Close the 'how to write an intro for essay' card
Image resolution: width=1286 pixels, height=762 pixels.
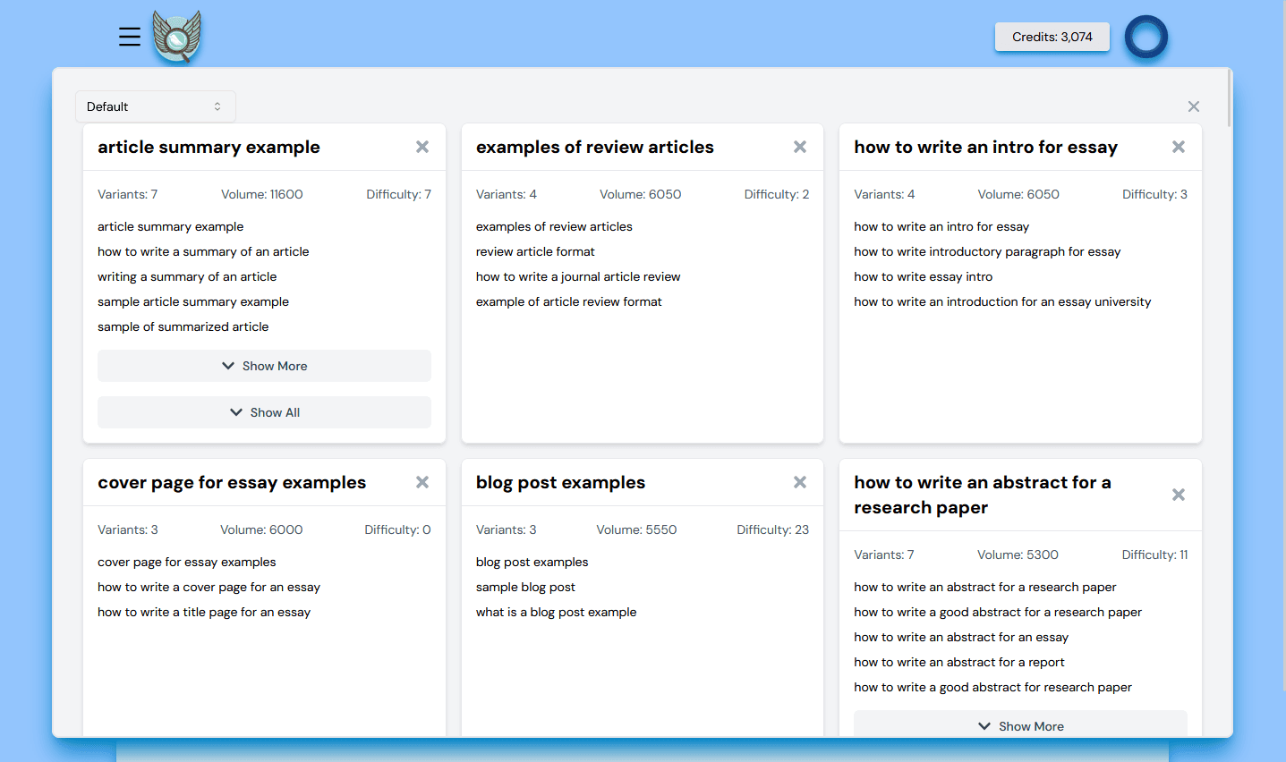tap(1178, 147)
